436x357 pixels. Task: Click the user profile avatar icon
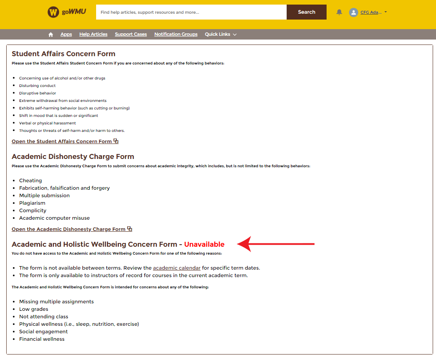click(x=354, y=12)
